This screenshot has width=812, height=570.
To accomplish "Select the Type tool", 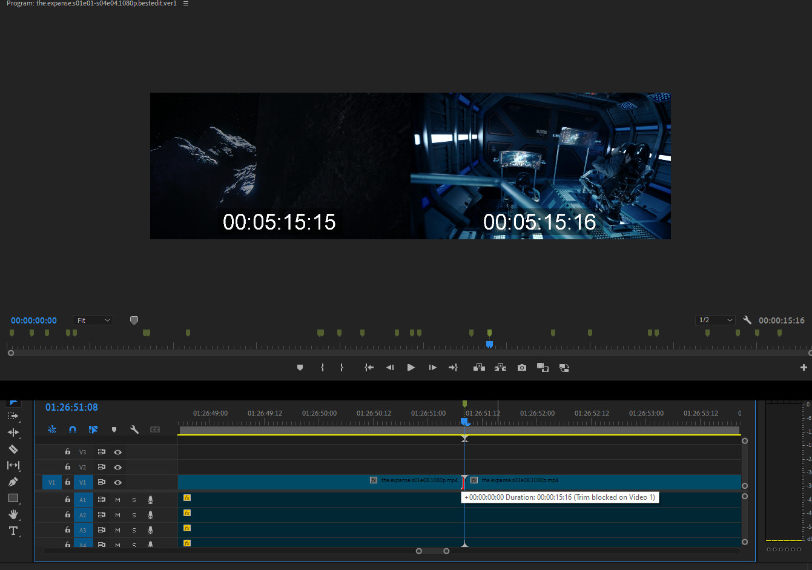I will pyautogui.click(x=13, y=531).
